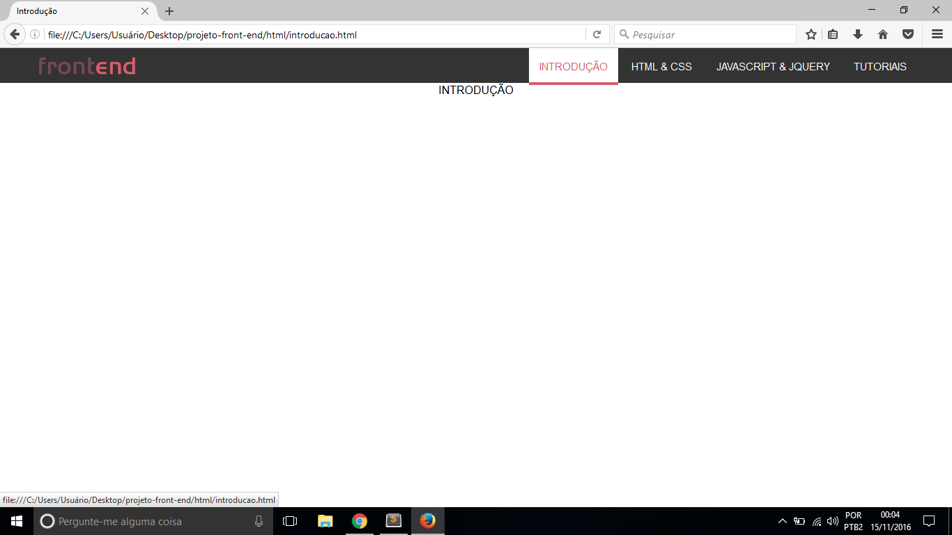Viewport: 952px width, 535px height.
Task: Focus the Pesquisar search field
Action: 705,34
